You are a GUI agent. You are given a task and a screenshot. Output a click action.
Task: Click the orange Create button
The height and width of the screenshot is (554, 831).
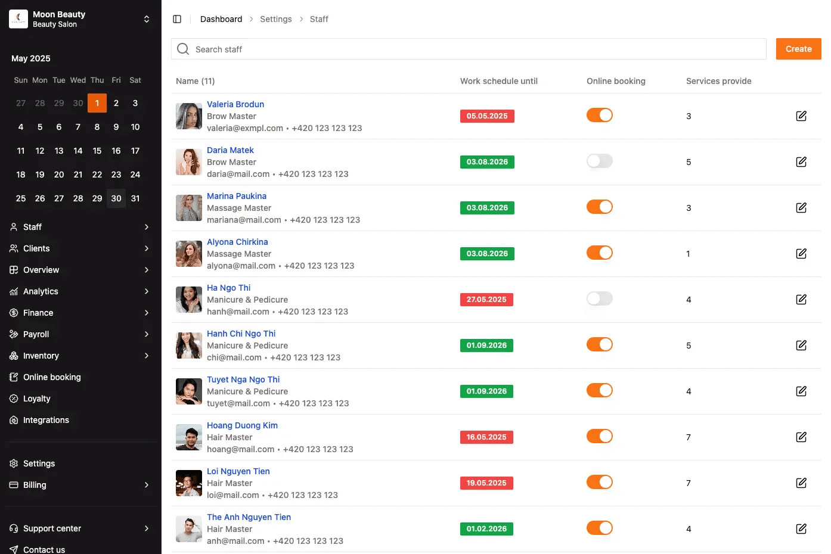click(798, 49)
